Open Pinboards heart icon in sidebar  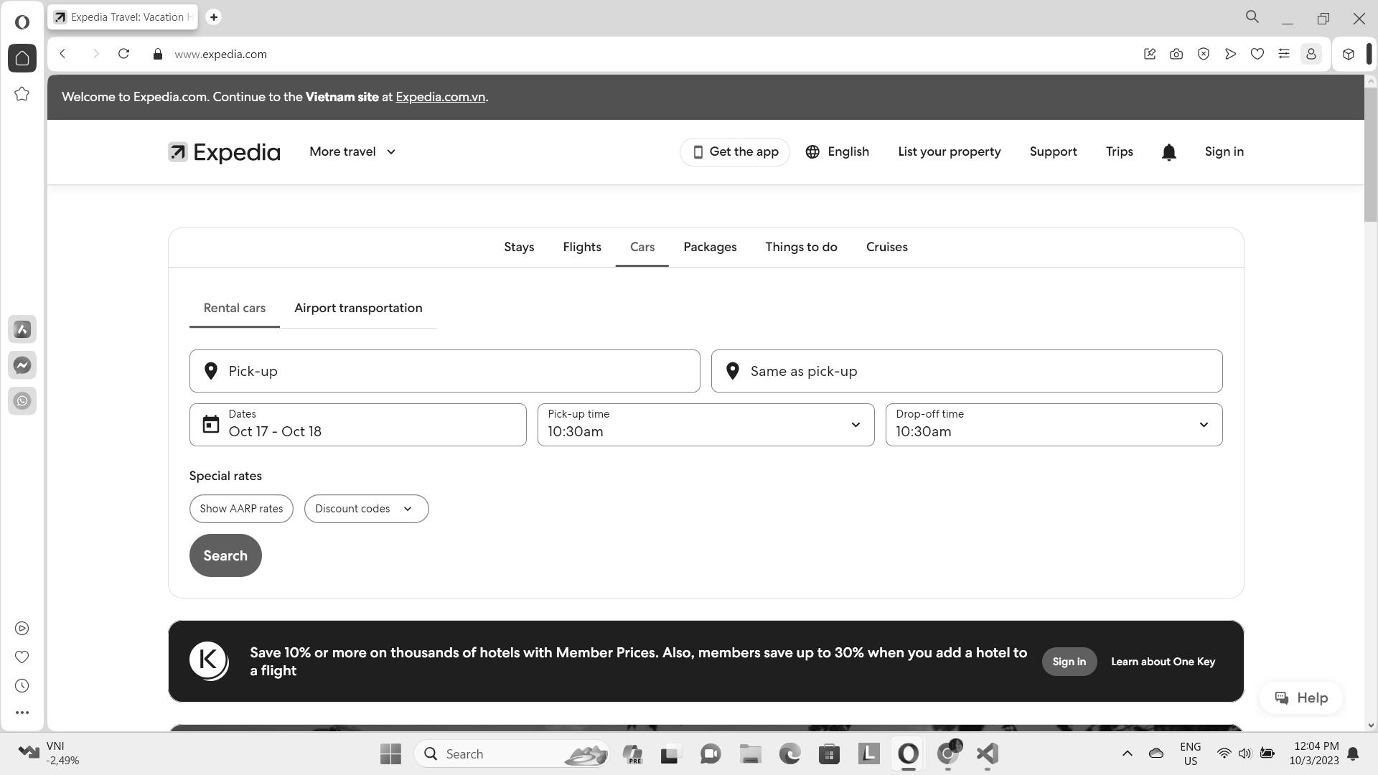22,657
